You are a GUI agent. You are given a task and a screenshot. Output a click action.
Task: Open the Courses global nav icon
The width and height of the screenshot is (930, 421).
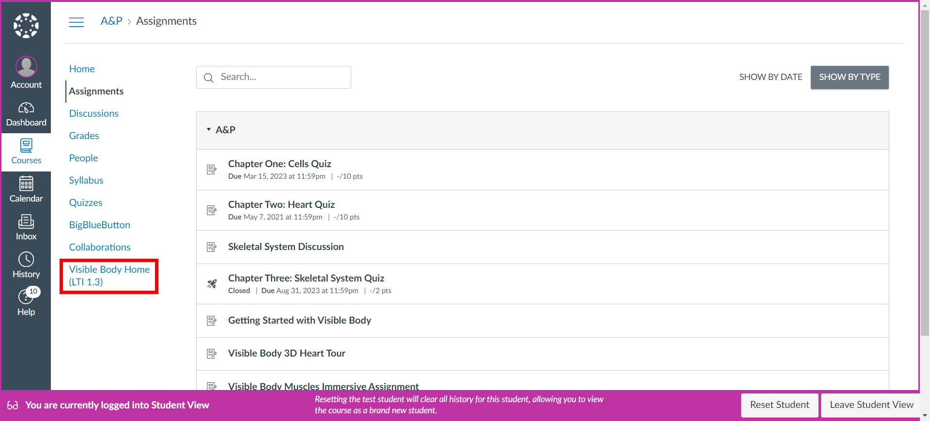[x=26, y=152]
